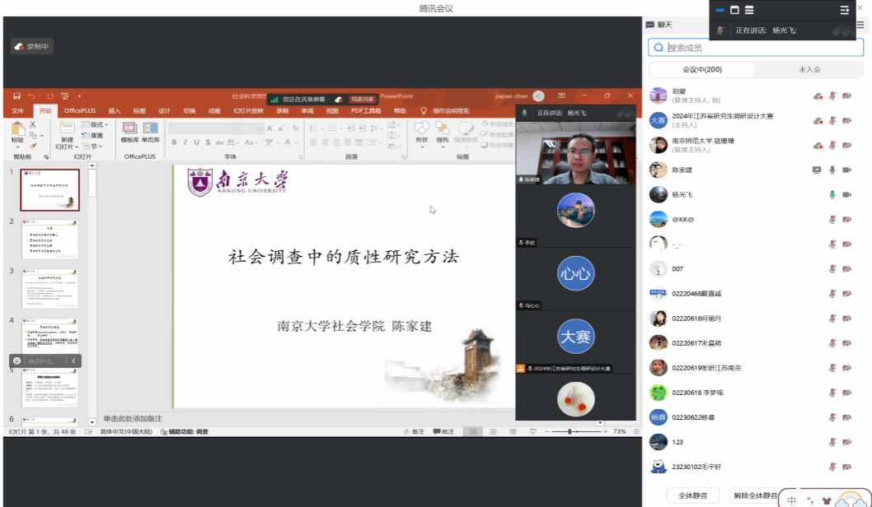
Task: Save the presentation using the floppy disk icon
Action: 16,96
